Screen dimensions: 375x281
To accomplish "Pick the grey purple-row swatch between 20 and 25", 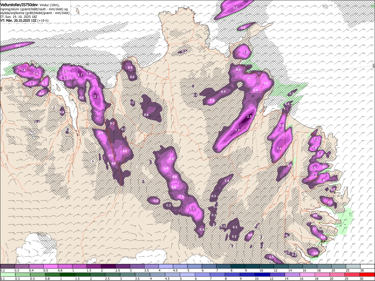I will pyautogui.click(x=339, y=266).
